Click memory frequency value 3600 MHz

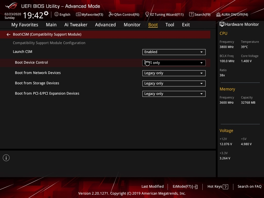227,103
